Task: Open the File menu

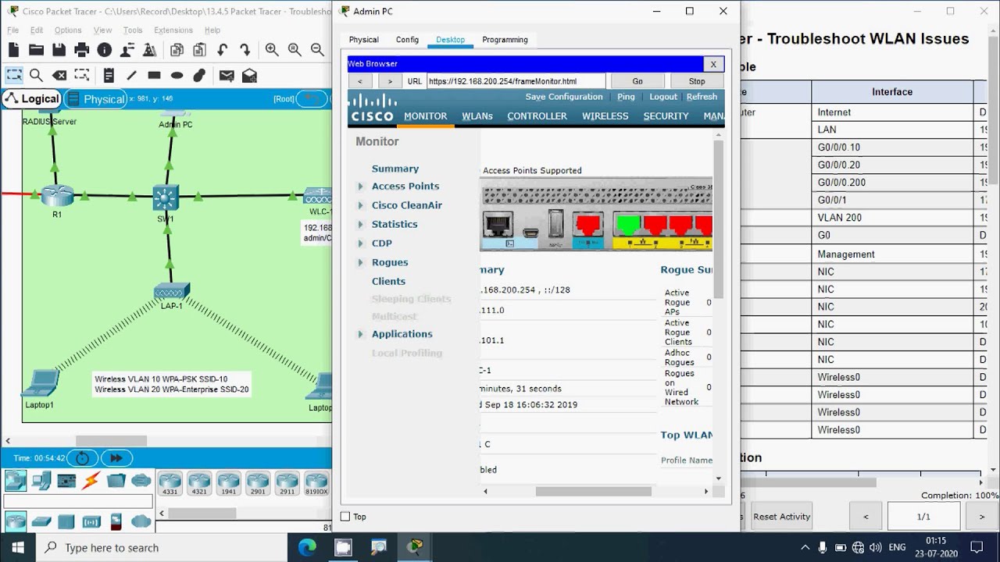Action: click(13, 30)
